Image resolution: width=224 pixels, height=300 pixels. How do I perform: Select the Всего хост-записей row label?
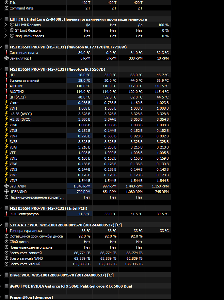point(25,253)
